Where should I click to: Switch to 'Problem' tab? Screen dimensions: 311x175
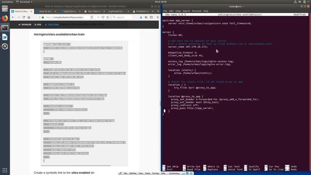click(x=143, y=11)
